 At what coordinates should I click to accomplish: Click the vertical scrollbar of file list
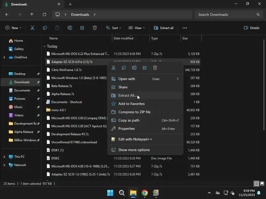point(264,85)
